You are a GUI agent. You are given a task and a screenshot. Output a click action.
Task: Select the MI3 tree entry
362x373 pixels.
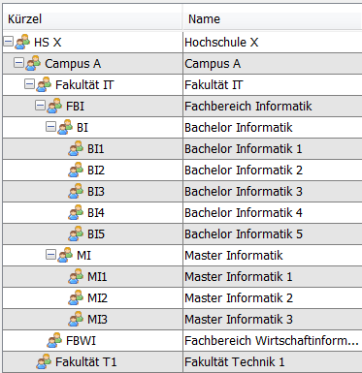[97, 320]
